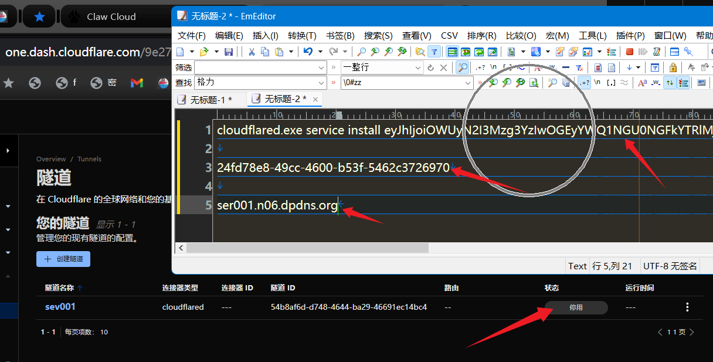This screenshot has height=362, width=713.
Task: Toggle regular expression in find toolbar
Action: [585, 83]
